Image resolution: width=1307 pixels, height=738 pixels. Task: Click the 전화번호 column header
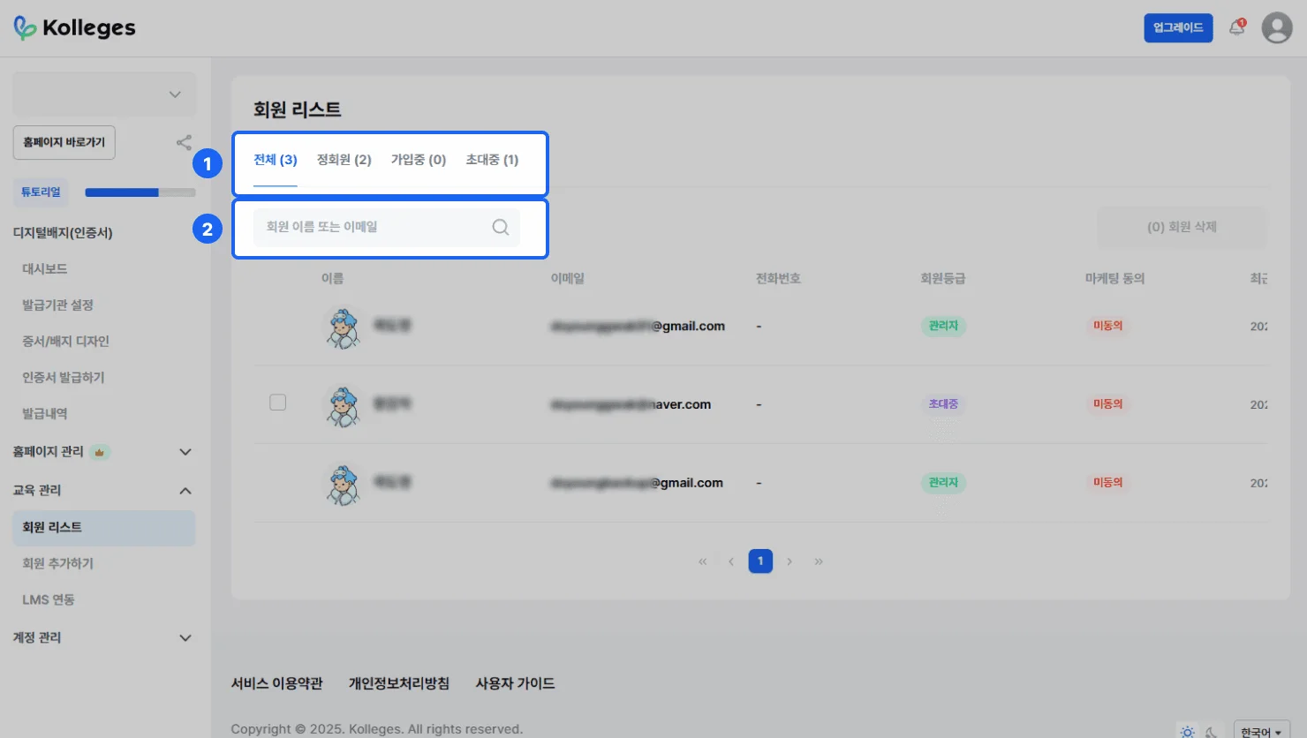pyautogui.click(x=778, y=279)
